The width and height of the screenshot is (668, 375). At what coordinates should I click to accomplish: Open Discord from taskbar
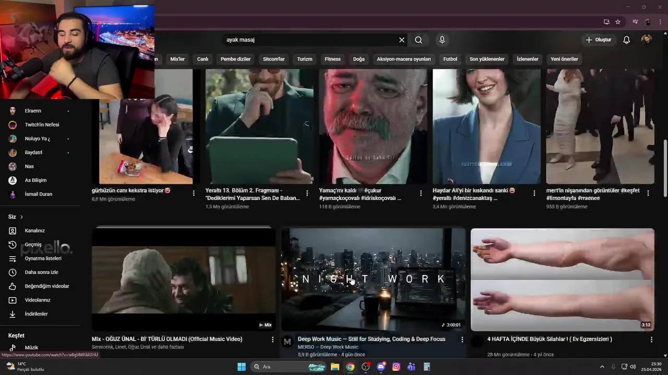click(381, 367)
